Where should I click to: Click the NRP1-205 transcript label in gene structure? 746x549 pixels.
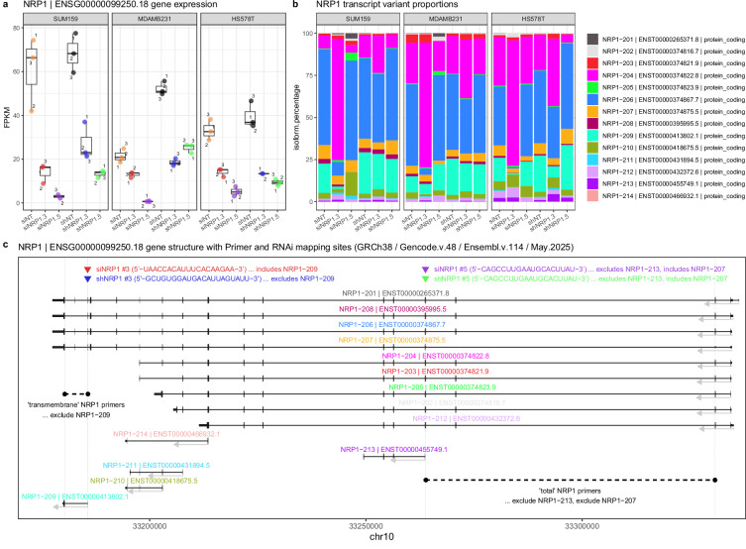click(443, 387)
